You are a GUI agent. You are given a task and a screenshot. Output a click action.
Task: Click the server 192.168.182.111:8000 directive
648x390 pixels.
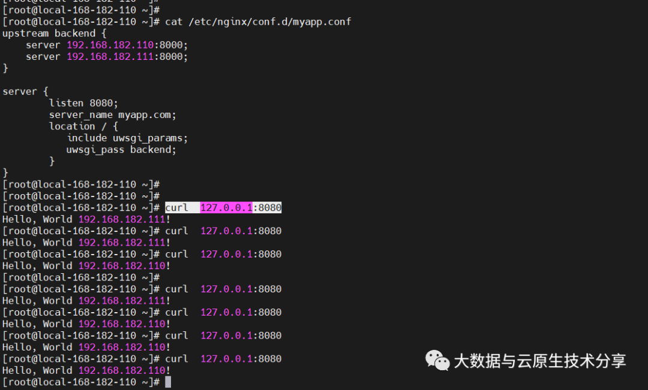(x=105, y=56)
